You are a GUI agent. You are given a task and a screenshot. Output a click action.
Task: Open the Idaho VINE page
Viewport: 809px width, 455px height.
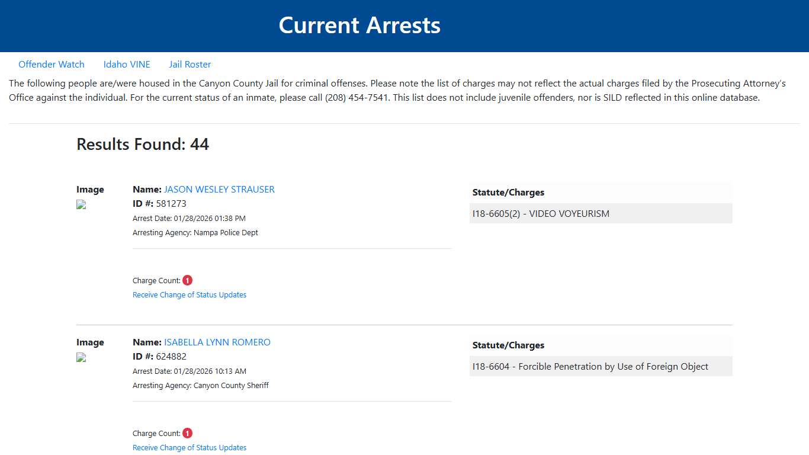pyautogui.click(x=127, y=64)
